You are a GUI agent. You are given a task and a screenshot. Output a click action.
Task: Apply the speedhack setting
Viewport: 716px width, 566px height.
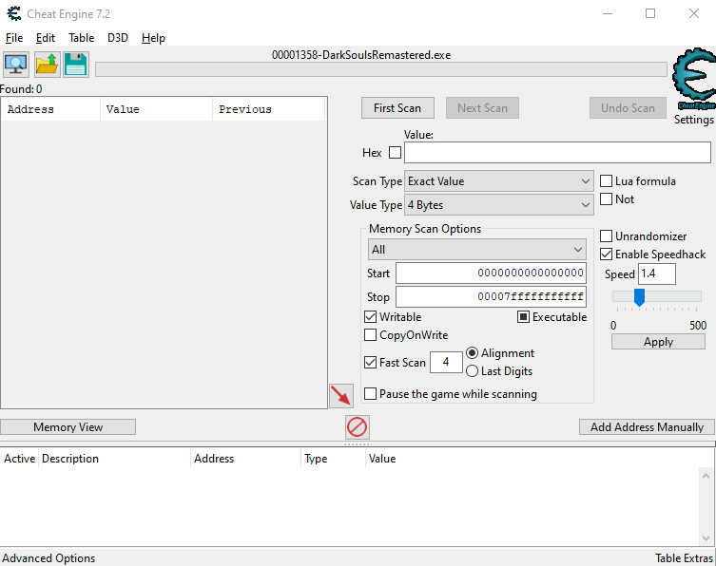click(658, 342)
